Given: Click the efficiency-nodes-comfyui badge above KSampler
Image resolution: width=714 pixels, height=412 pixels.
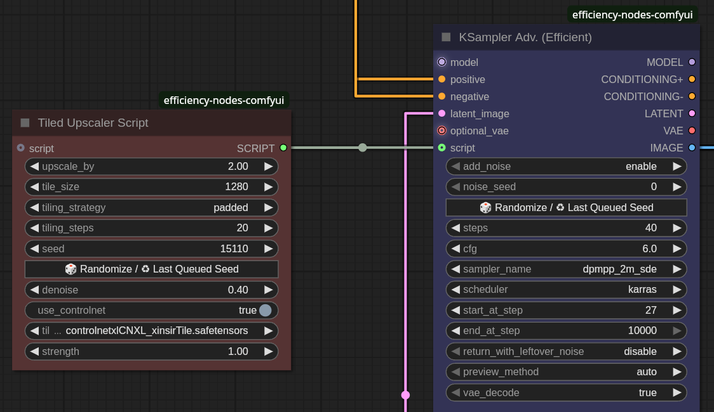Looking at the screenshot, I should tap(632, 15).
